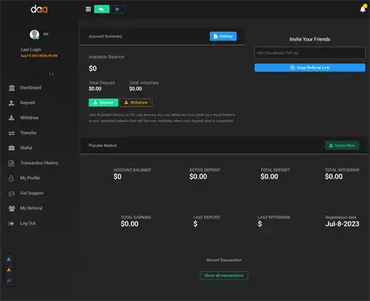Click the green Deposit button under the balance
370x301 pixels.
coord(103,103)
